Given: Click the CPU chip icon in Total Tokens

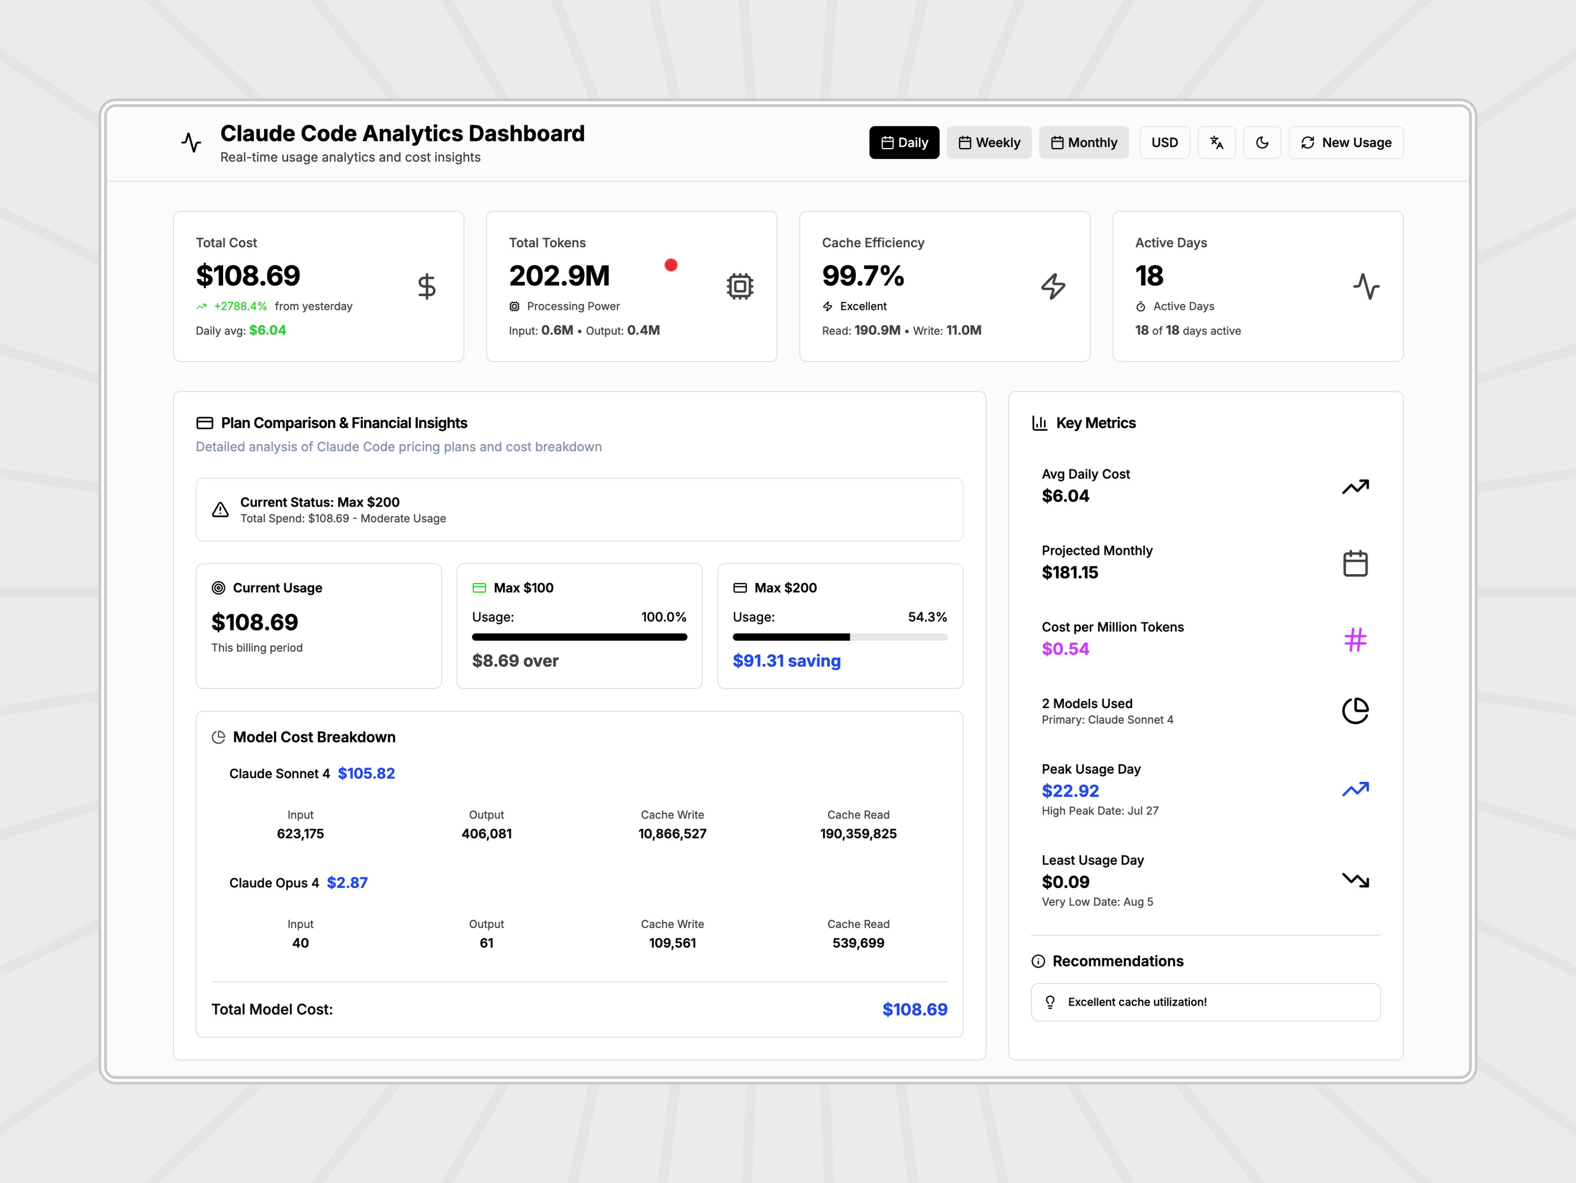Looking at the screenshot, I should coord(739,286).
